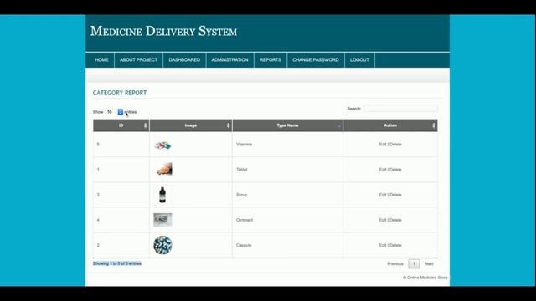Click the Syrup bottle thumbnail
This screenshot has width=536, height=301.
pos(162,195)
